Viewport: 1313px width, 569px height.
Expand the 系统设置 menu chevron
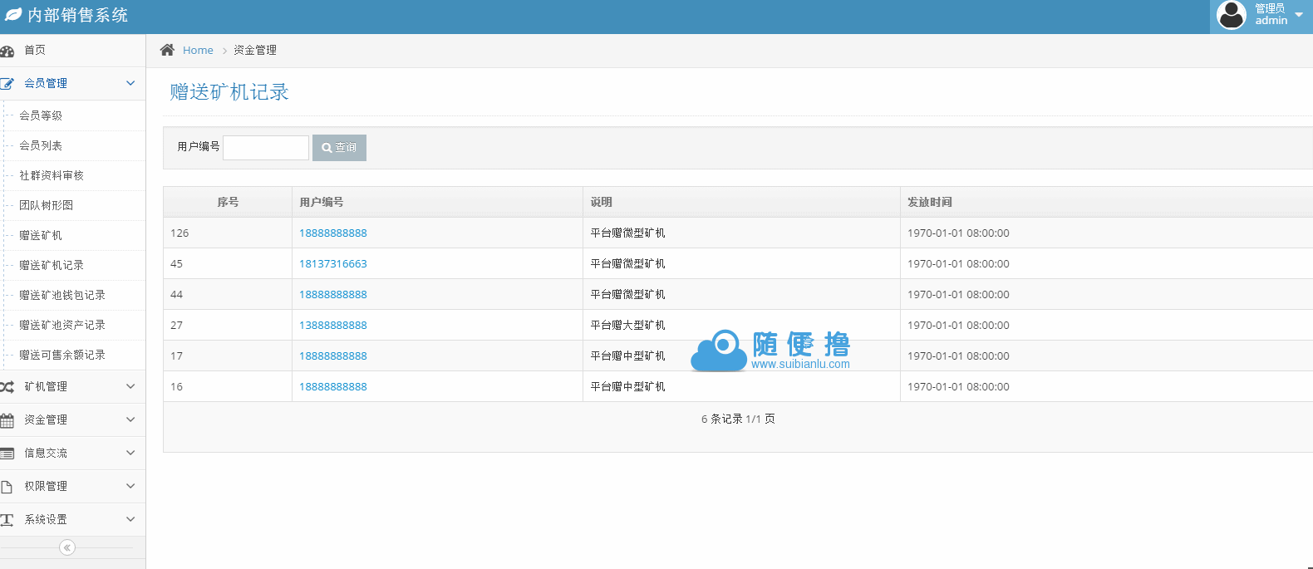[x=130, y=519]
